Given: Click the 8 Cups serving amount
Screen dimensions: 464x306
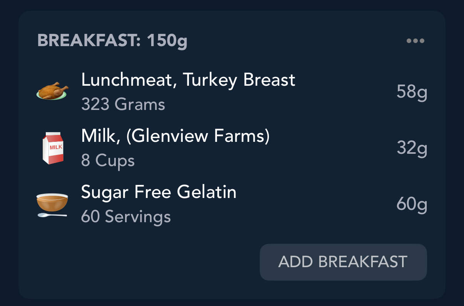Looking at the screenshot, I should 108,160.
